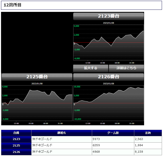Click the 2023/01/08 date above chart 2123

click(x=108, y=23)
